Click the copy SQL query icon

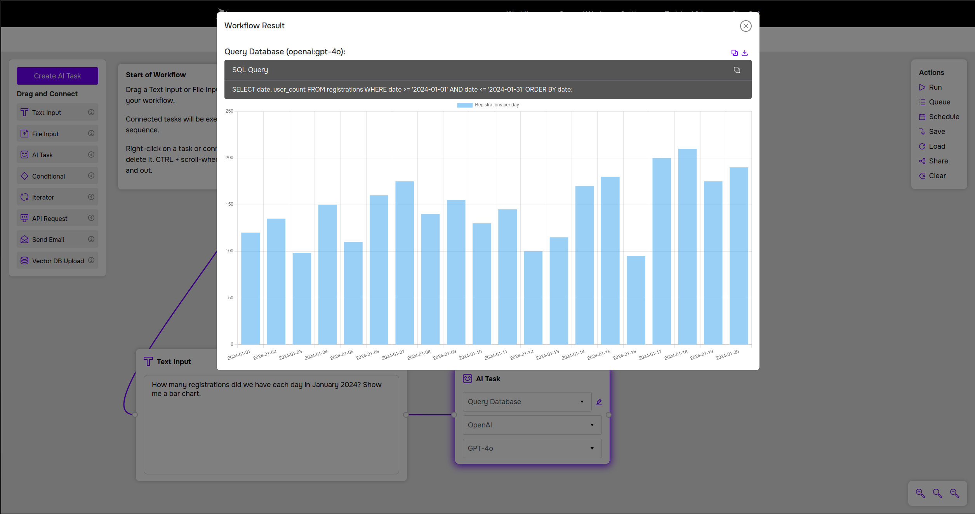737,69
